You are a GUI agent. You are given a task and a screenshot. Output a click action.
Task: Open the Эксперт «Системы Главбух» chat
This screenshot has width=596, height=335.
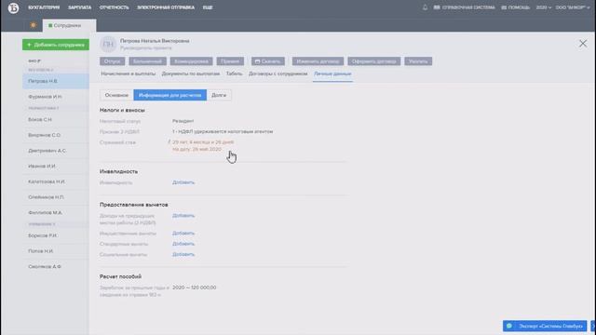coord(545,326)
